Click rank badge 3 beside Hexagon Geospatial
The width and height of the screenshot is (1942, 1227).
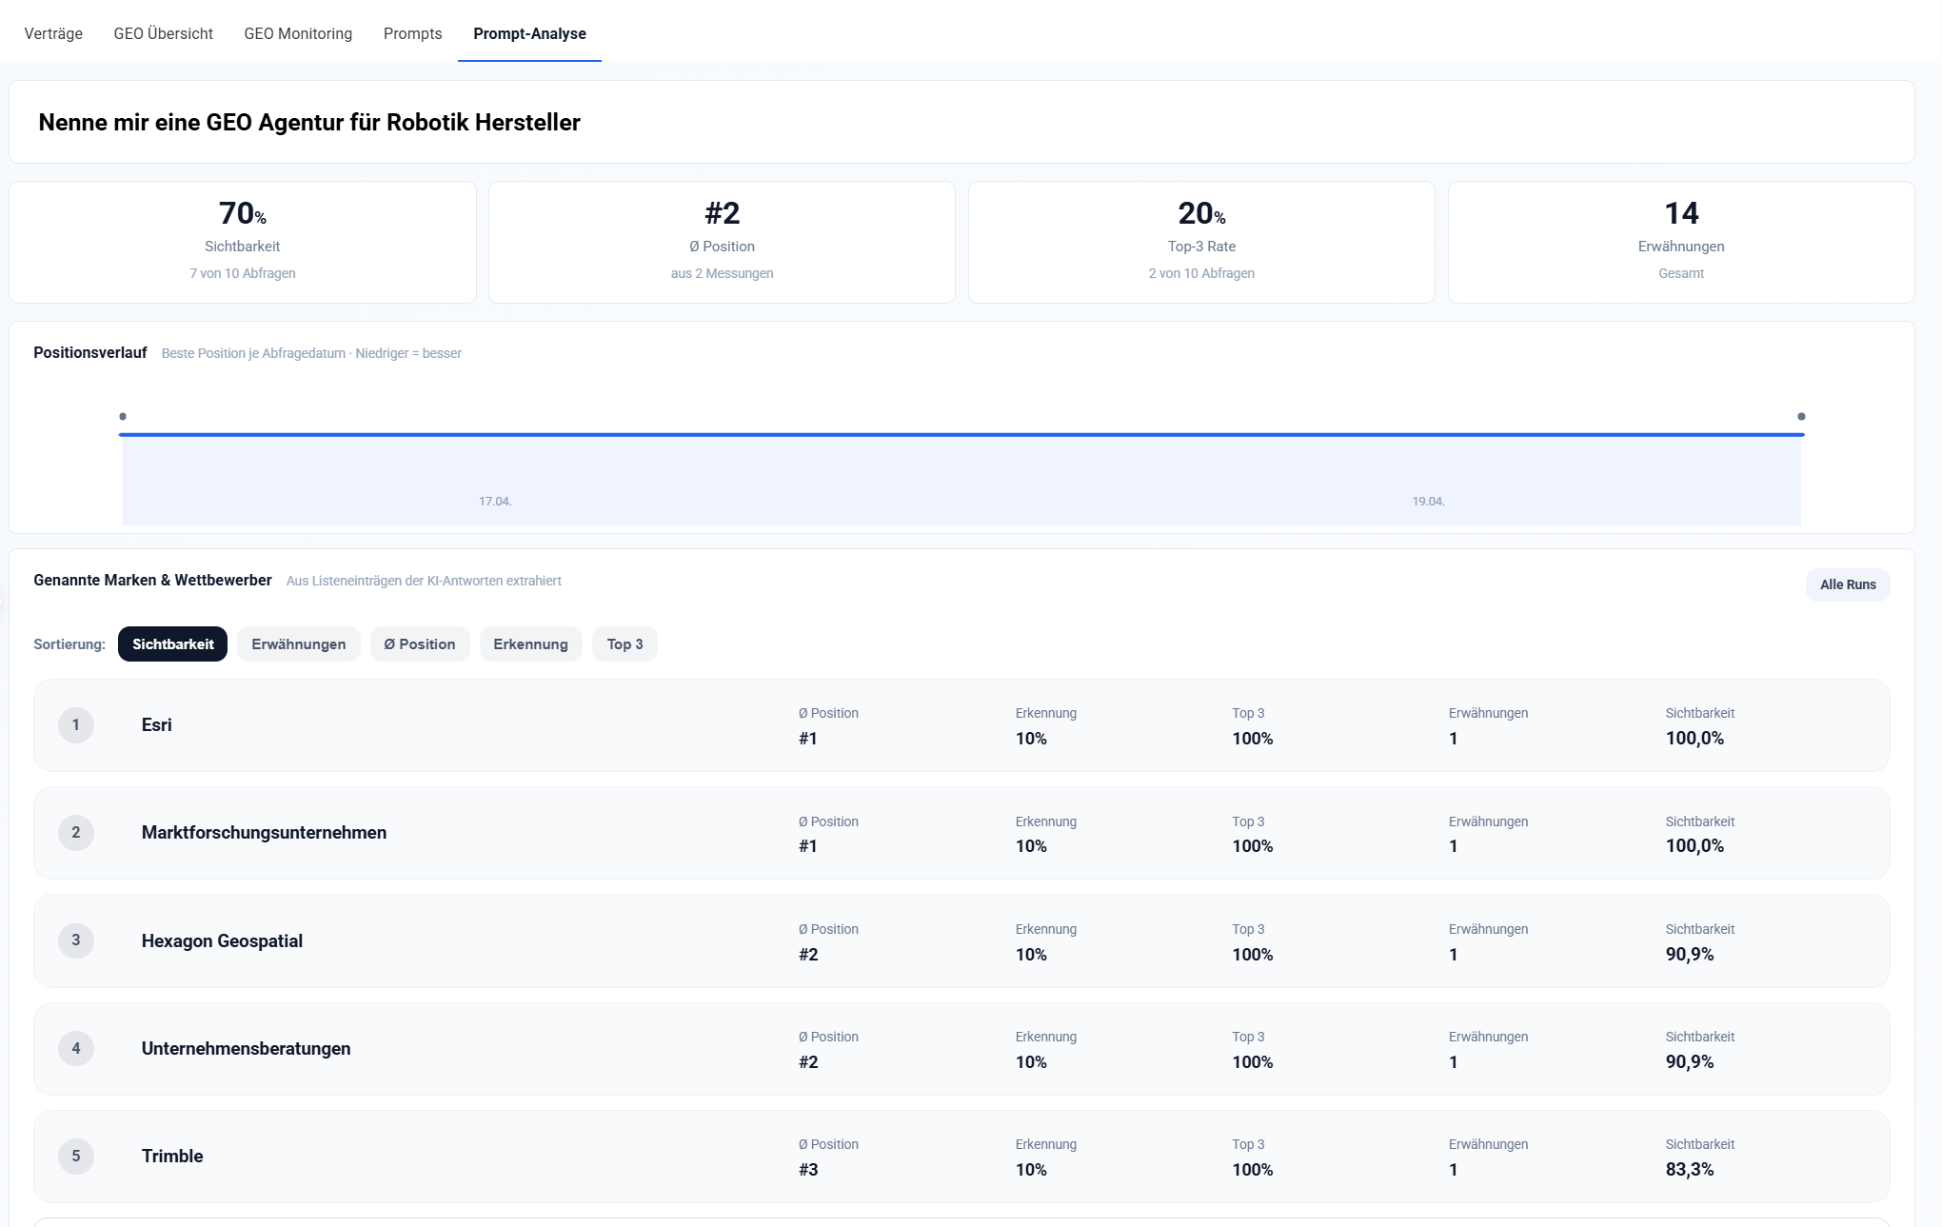(76, 940)
